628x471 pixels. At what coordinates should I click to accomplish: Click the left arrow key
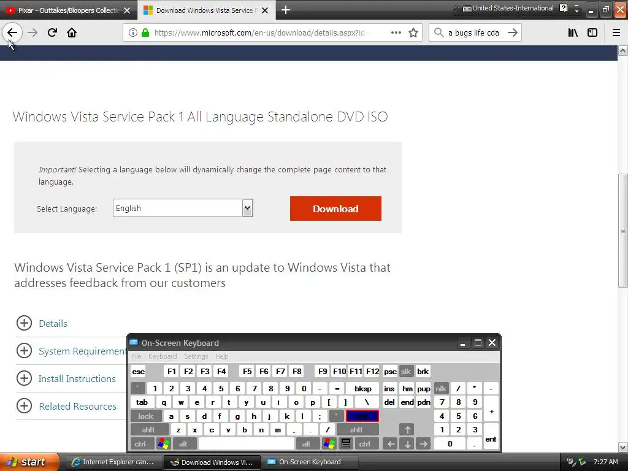[391, 443]
